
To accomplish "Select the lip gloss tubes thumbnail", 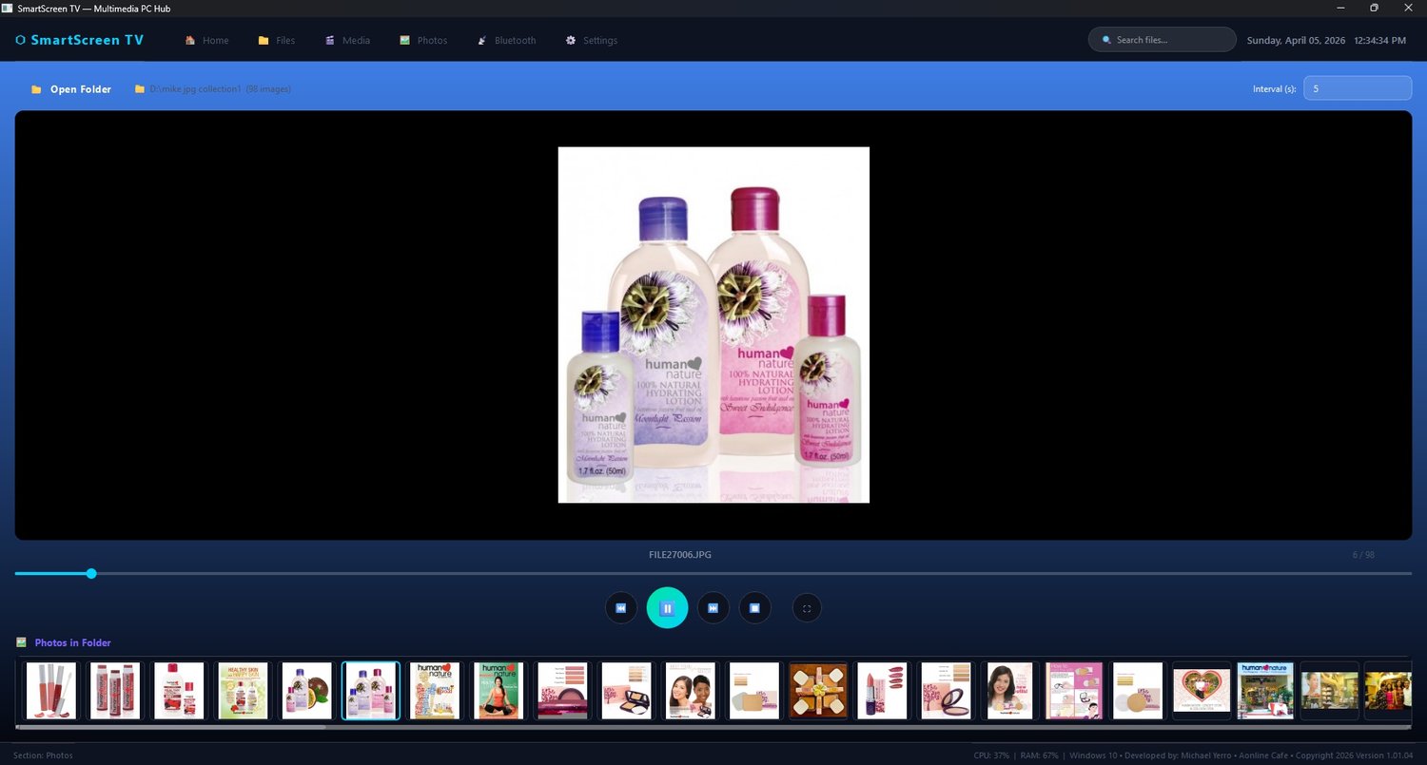I will (51, 691).
